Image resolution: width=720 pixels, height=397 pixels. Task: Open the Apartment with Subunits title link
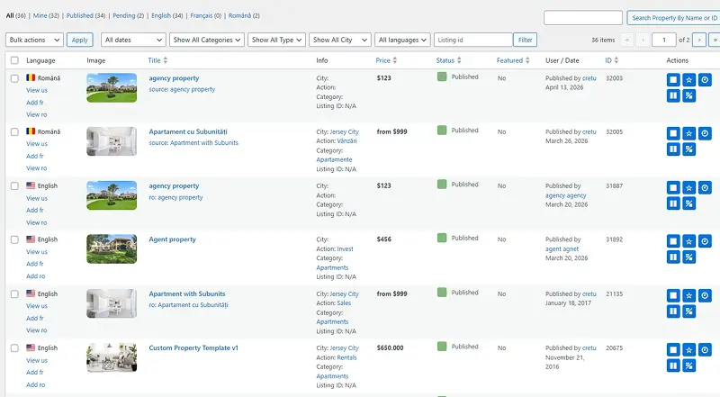tap(186, 293)
